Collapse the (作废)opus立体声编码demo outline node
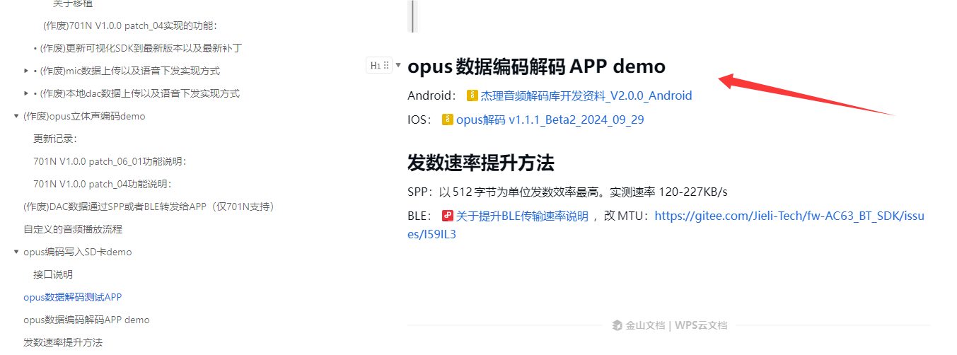The width and height of the screenshot is (957, 355). pos(16,116)
